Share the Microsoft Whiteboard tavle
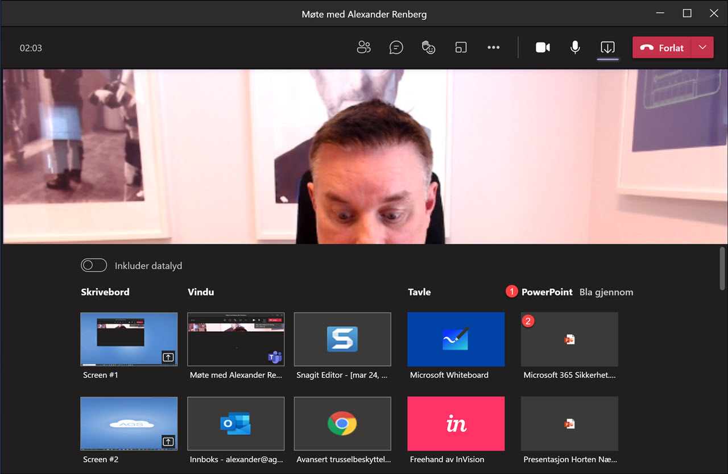The width and height of the screenshot is (728, 474). pyautogui.click(x=456, y=339)
